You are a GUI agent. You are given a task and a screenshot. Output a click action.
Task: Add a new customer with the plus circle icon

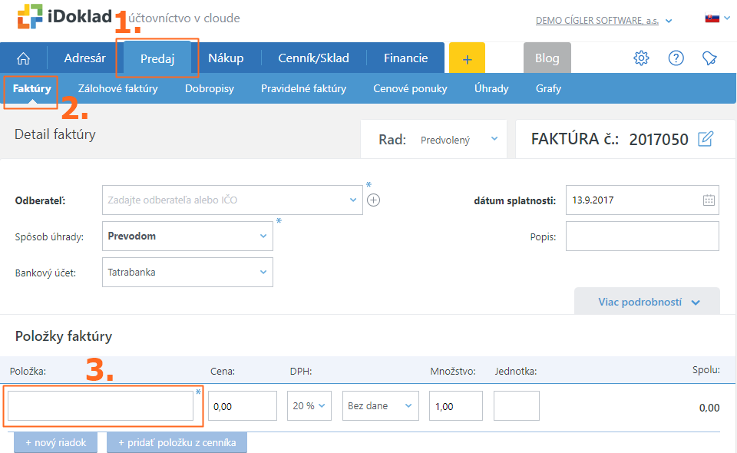374,200
